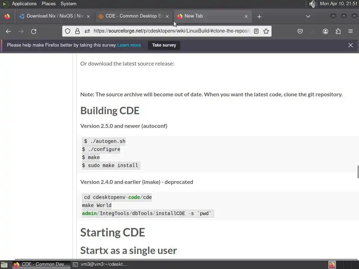Click the source archive Note paragraph
Viewport: 359px width, 269px height.
(211, 95)
